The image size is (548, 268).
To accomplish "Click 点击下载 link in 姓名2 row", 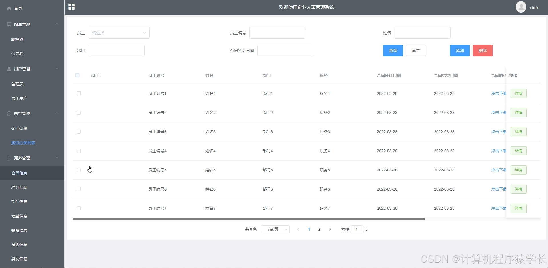I will tap(499, 113).
